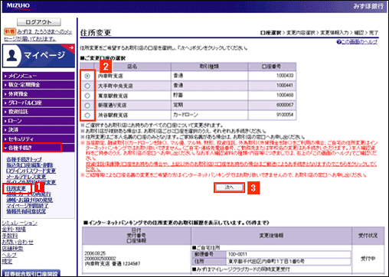The height and width of the screenshot is (277, 389).
Task: Click postal code 100-0011 field
Action: click(289, 254)
